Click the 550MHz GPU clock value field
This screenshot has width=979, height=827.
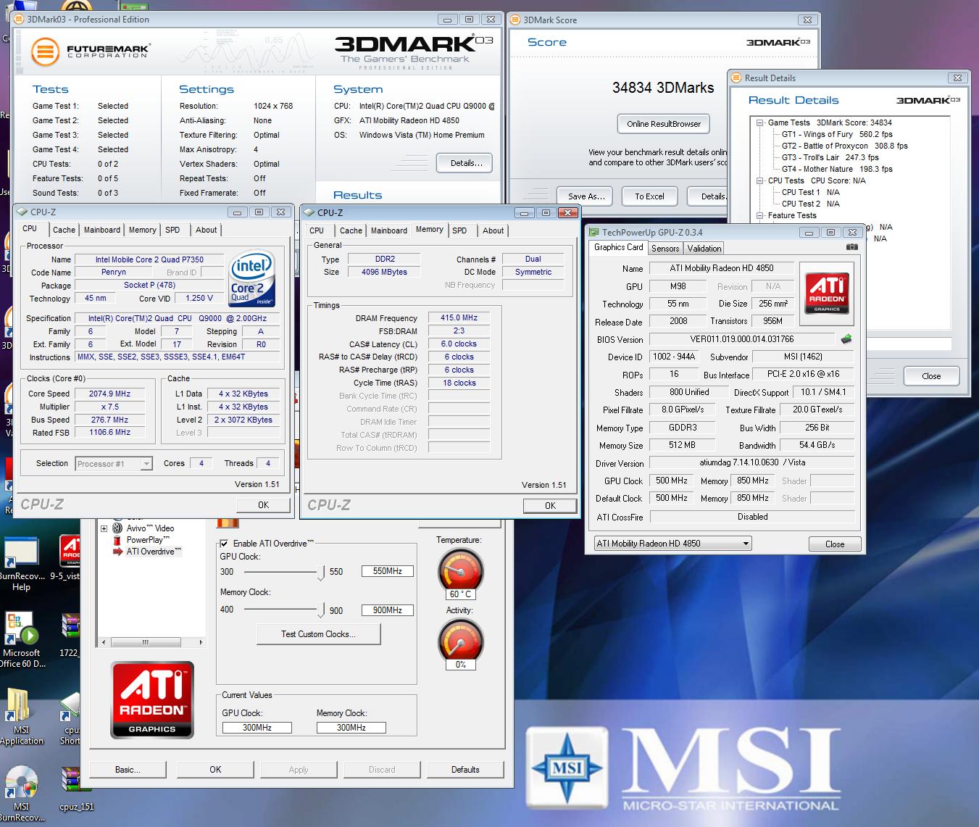pyautogui.click(x=388, y=571)
